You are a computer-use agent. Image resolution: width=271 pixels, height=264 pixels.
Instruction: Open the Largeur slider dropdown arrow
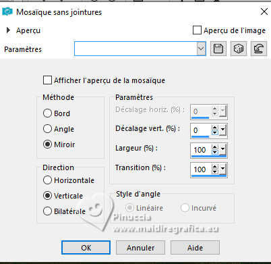tap(222, 149)
